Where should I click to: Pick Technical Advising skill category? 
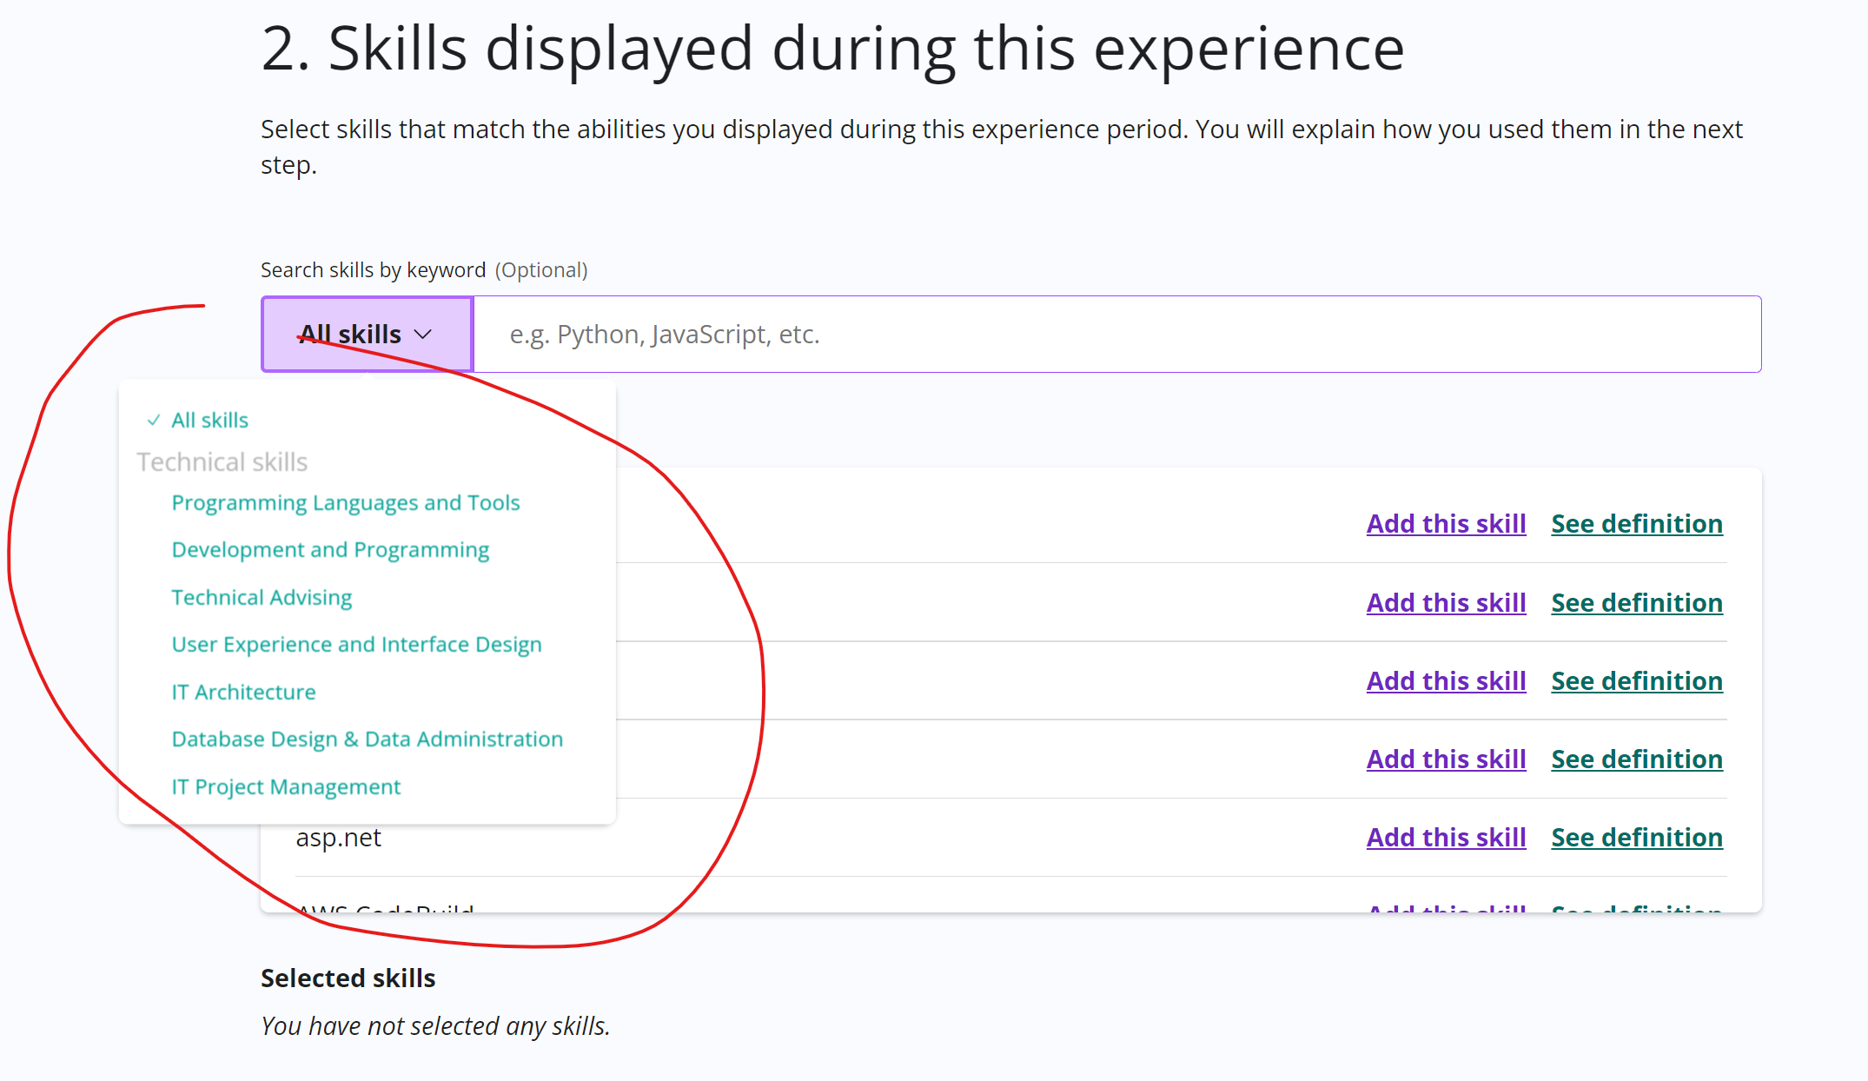[x=262, y=597]
